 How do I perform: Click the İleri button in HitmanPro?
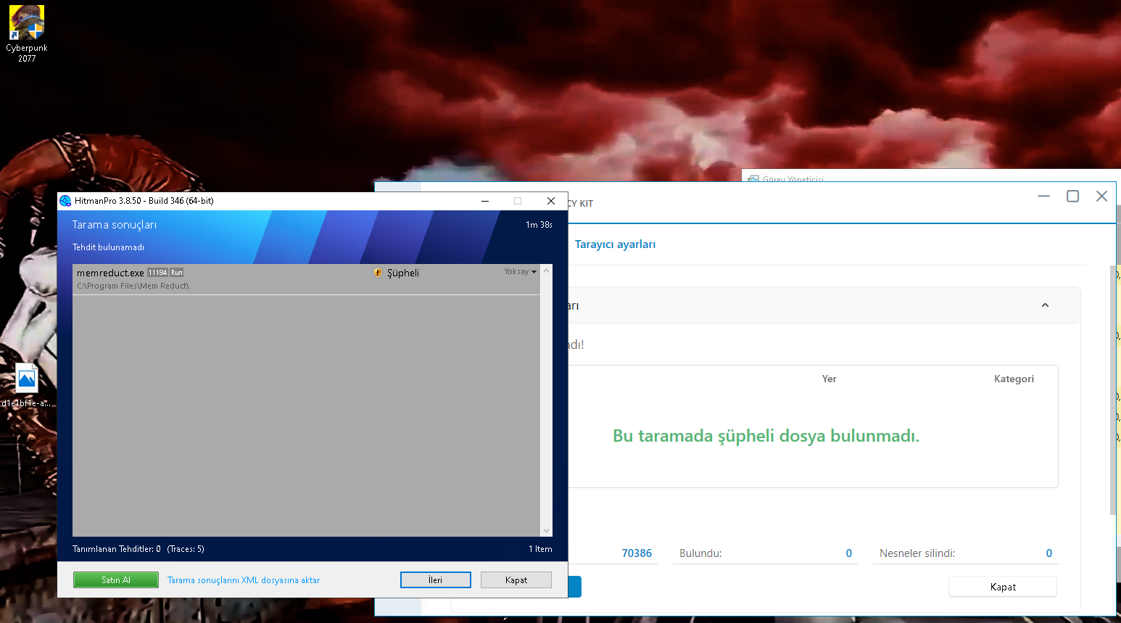tap(436, 579)
